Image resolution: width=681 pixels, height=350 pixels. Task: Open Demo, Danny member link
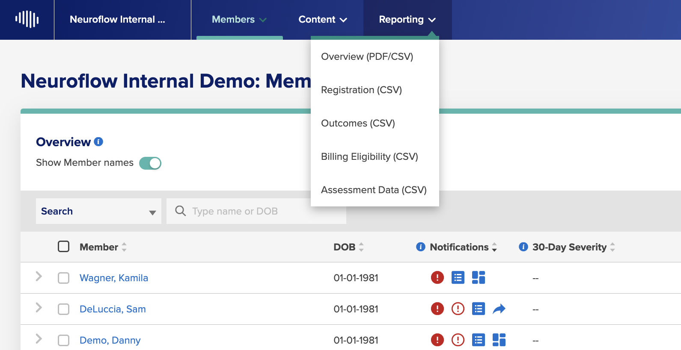[x=110, y=340]
